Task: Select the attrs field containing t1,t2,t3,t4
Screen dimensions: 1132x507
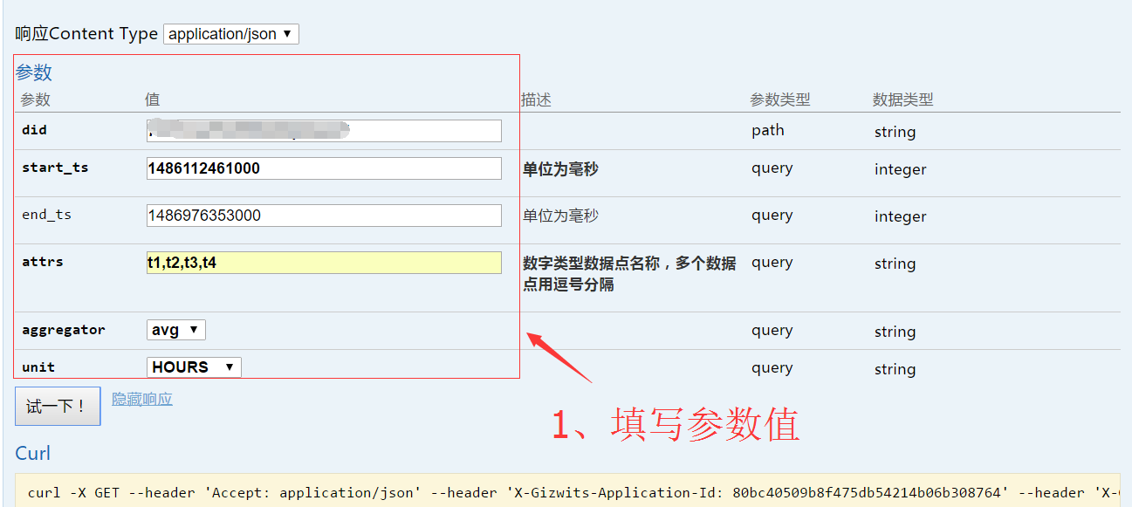Action: point(324,261)
